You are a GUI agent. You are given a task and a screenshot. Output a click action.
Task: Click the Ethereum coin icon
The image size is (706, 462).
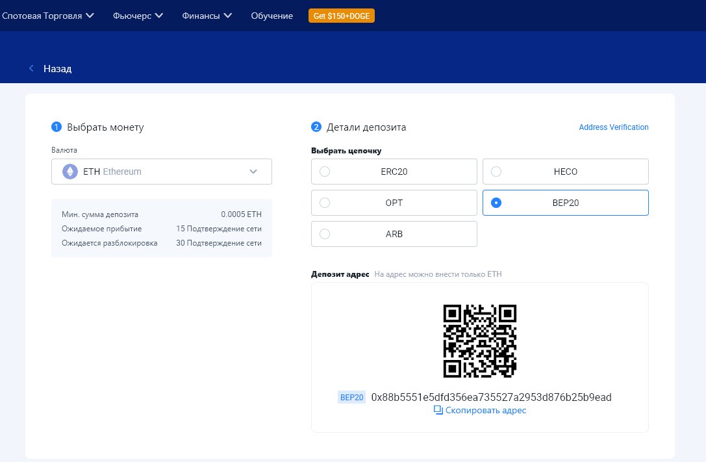click(x=69, y=172)
